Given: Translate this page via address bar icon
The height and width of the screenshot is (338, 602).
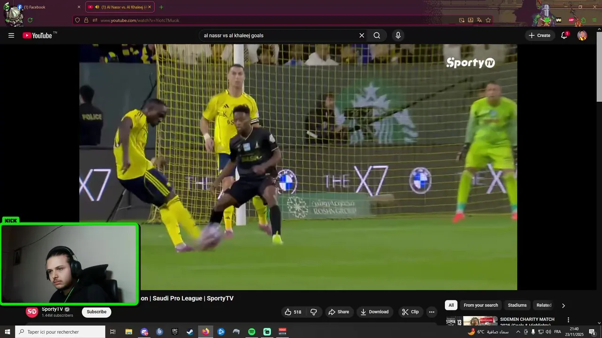Looking at the screenshot, I should pos(479,20).
